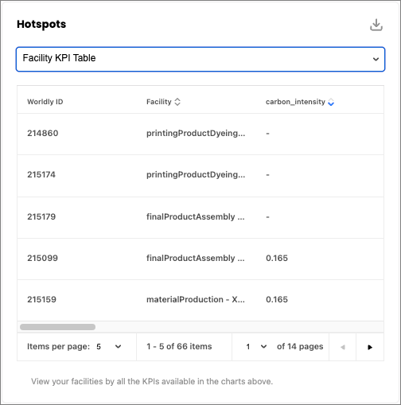Go to the next page arrow
The height and width of the screenshot is (405, 401).
370,347
